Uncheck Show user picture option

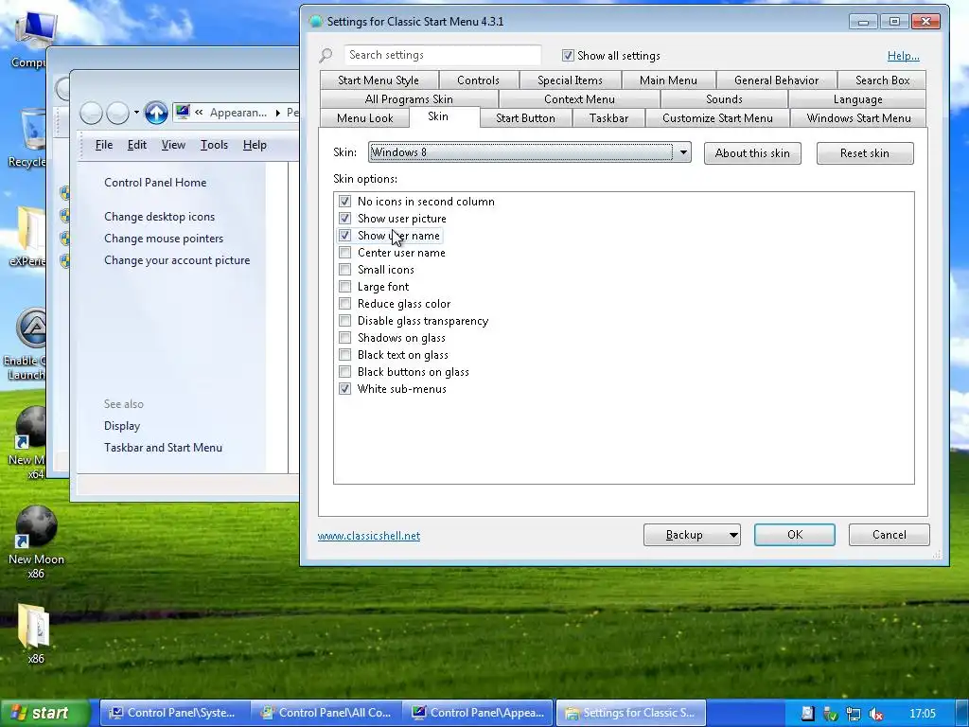(x=344, y=219)
